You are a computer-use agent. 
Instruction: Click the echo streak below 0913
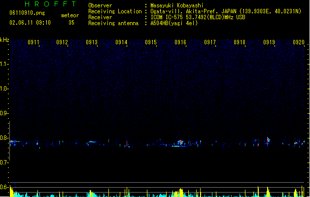click(92, 142)
